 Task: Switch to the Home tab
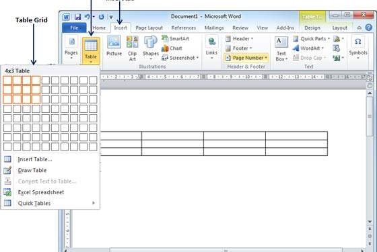(99, 28)
